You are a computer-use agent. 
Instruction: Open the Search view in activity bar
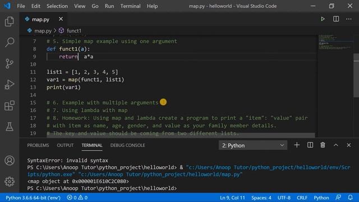(10, 43)
